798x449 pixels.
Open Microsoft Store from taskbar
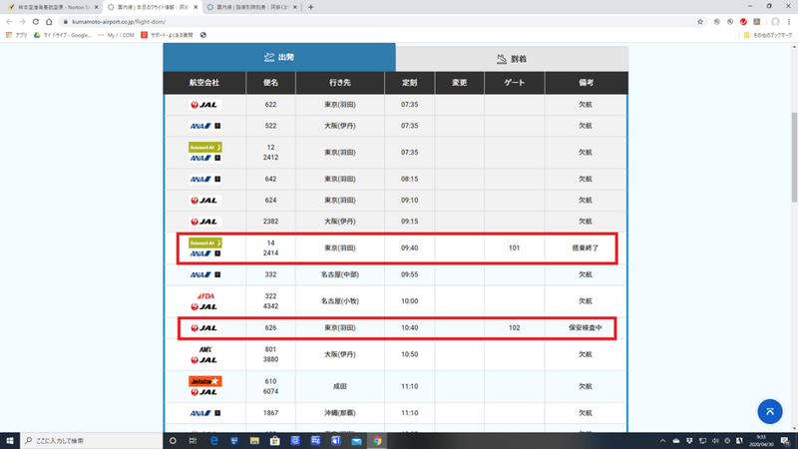pyautogui.click(x=275, y=441)
